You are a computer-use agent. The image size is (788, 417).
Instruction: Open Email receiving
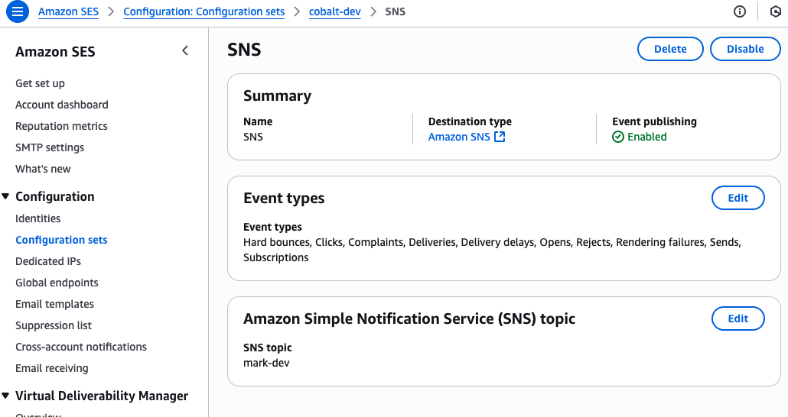(x=52, y=368)
